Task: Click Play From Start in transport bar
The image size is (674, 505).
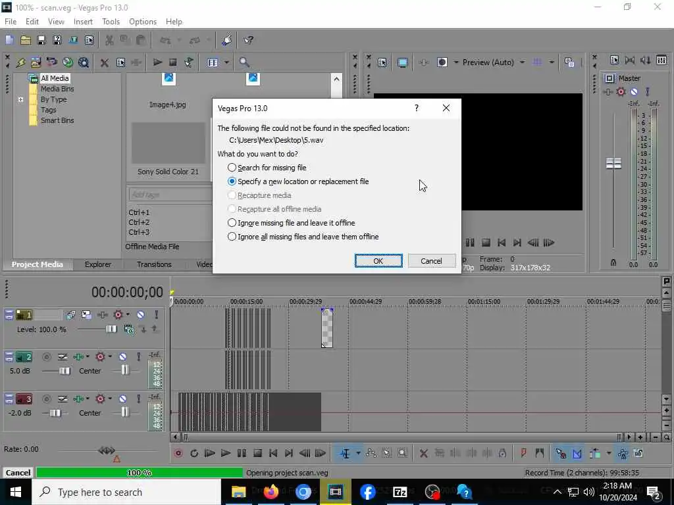Action: pyautogui.click(x=210, y=453)
